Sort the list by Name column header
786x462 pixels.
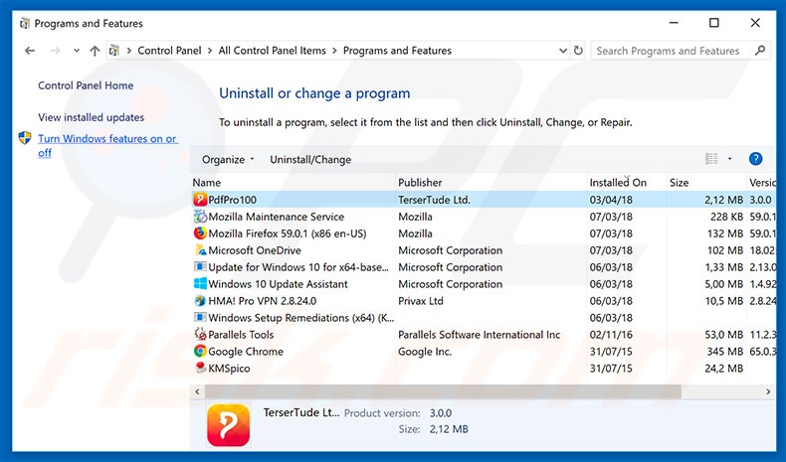207,183
